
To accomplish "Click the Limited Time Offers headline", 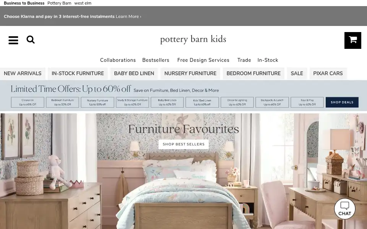I will coord(71,89).
